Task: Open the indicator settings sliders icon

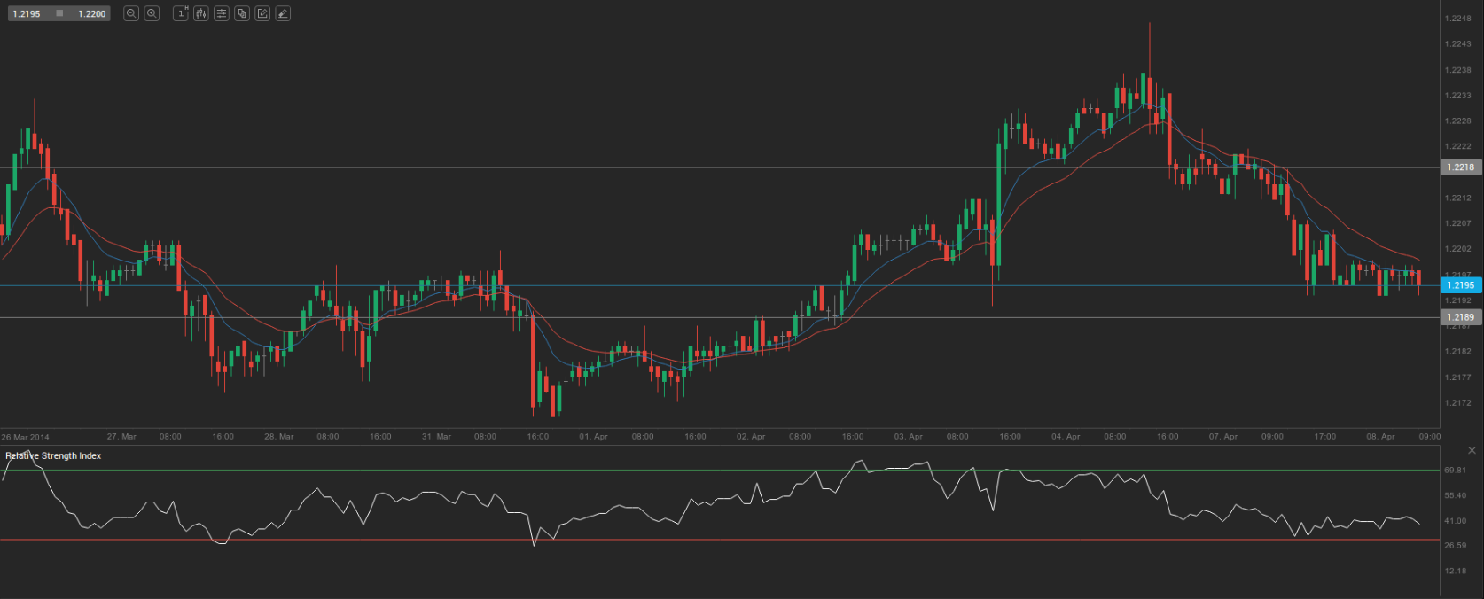Action: point(222,13)
